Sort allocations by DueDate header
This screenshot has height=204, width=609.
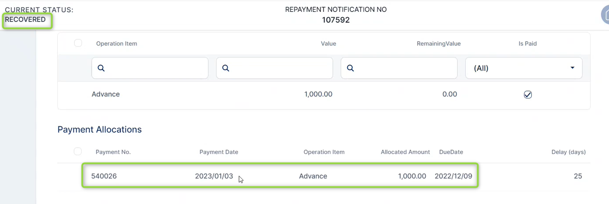click(x=451, y=152)
